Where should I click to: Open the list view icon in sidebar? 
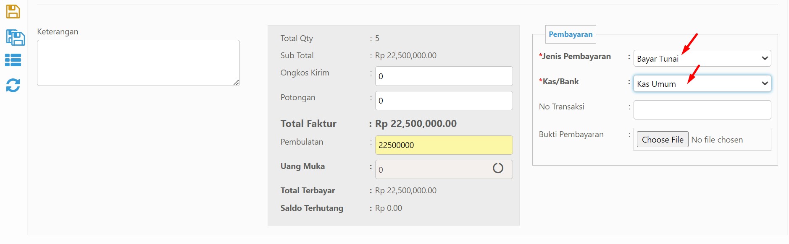pyautogui.click(x=13, y=60)
